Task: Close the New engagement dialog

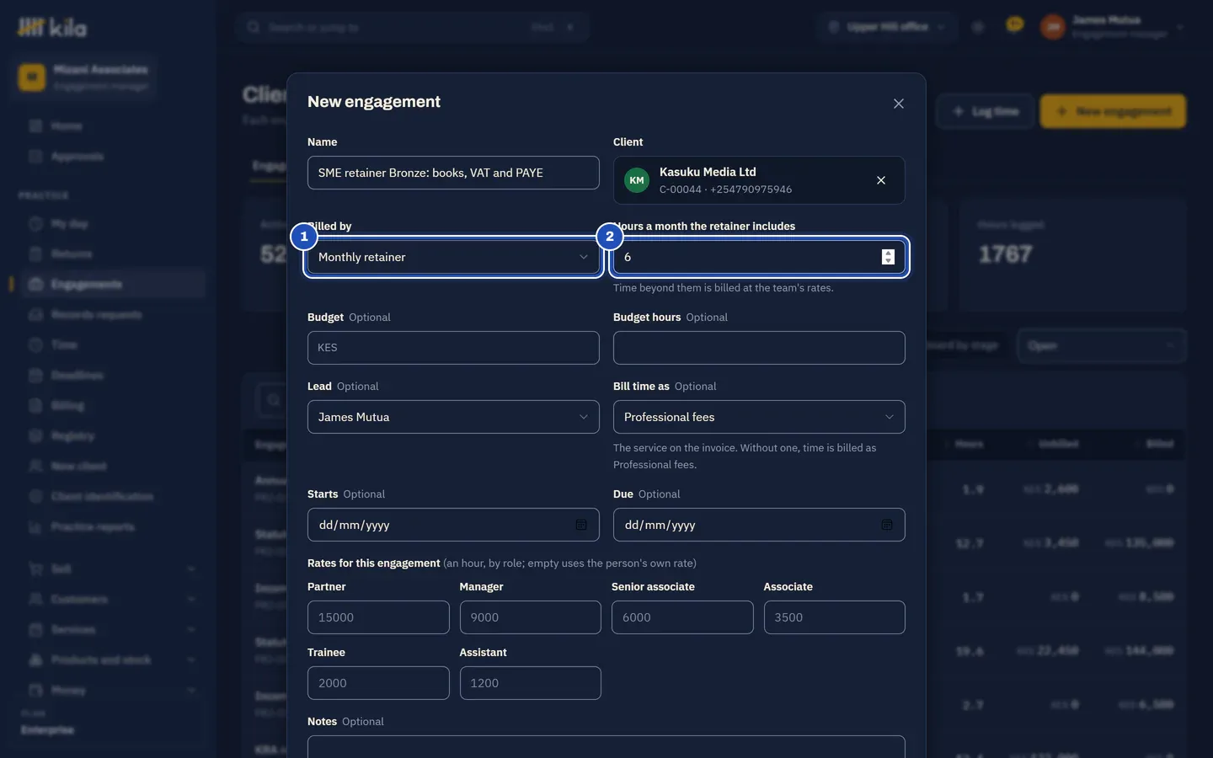Action: pos(899,104)
